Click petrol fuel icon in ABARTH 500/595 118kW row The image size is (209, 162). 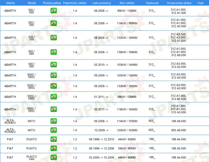pyautogui.click(x=53, y=23)
